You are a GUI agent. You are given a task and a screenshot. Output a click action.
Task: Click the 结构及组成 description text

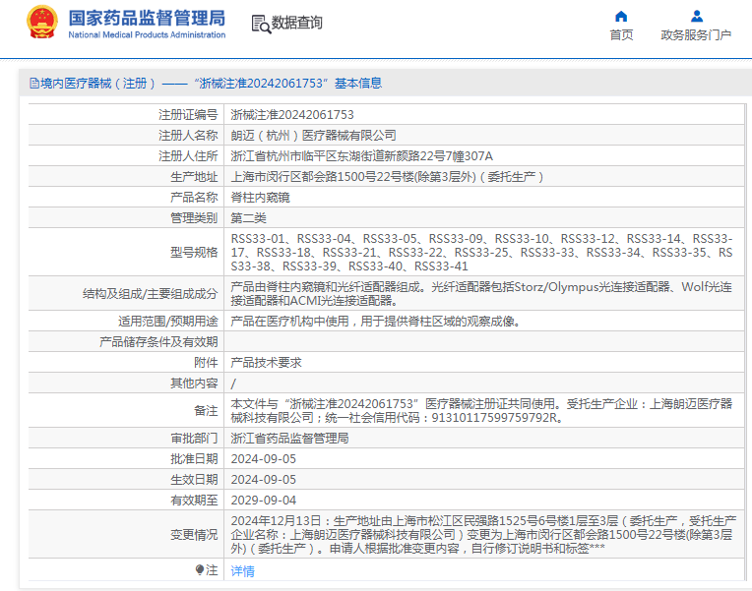[481, 293]
